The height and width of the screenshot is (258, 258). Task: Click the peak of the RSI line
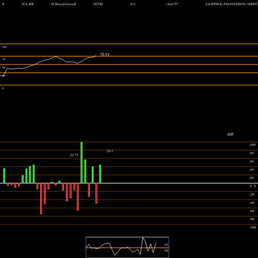55,56
